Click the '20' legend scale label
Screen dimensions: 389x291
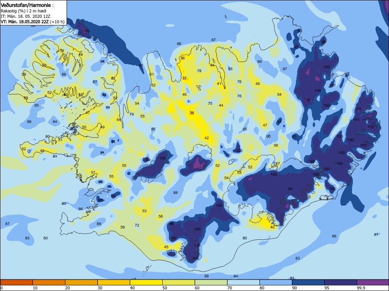pos(68,288)
